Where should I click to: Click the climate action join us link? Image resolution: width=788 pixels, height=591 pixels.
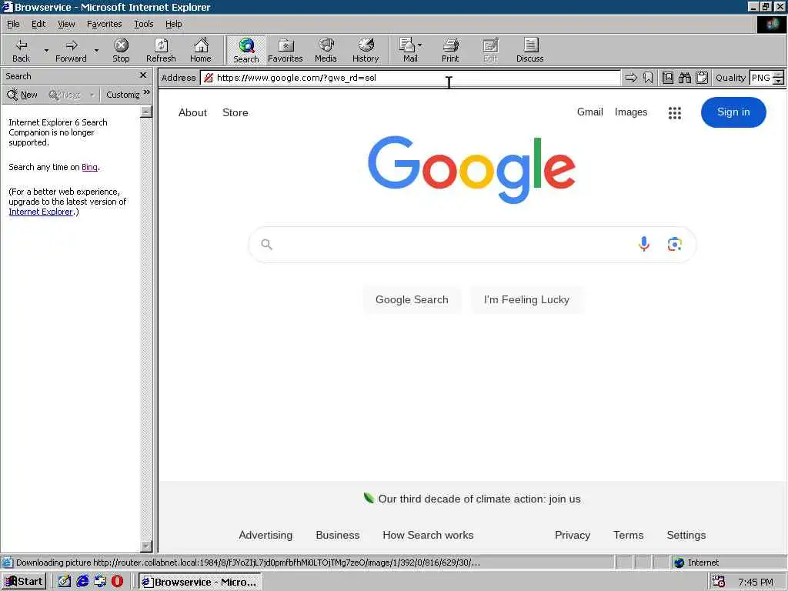[x=479, y=499]
